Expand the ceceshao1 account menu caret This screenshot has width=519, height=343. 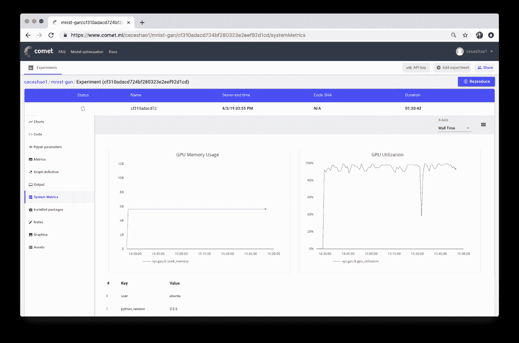tap(492, 51)
